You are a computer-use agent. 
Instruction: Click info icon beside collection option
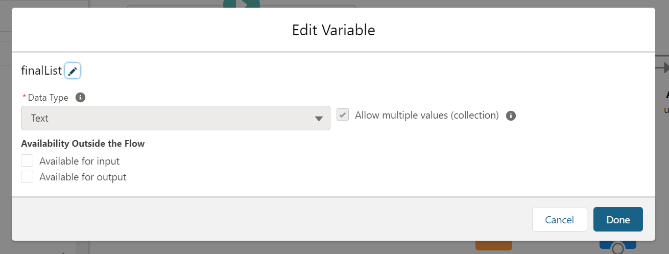click(511, 116)
